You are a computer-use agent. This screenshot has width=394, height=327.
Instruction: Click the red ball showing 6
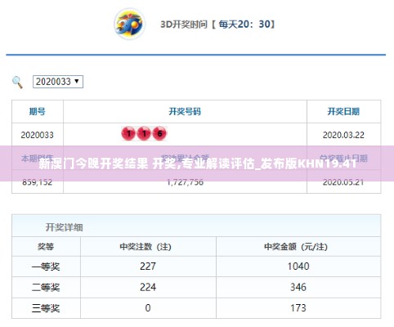click(x=159, y=133)
